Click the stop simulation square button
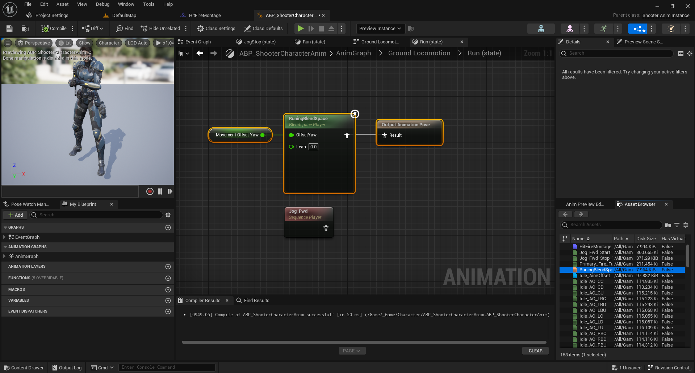This screenshot has width=695, height=373. tap(321, 29)
